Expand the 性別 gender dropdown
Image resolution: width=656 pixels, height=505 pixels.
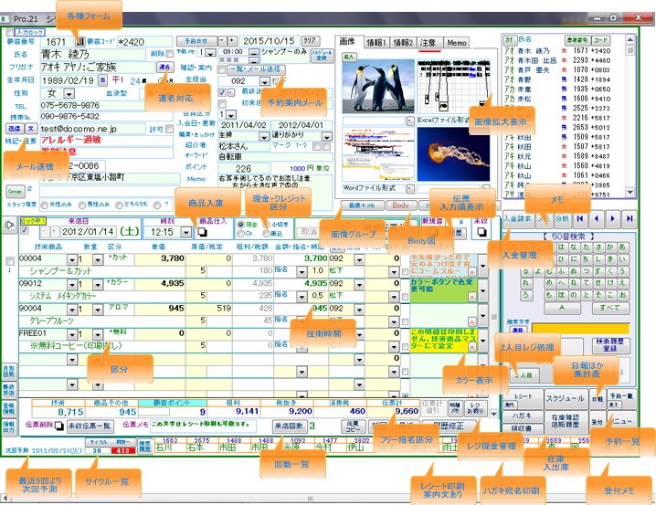coord(69,93)
